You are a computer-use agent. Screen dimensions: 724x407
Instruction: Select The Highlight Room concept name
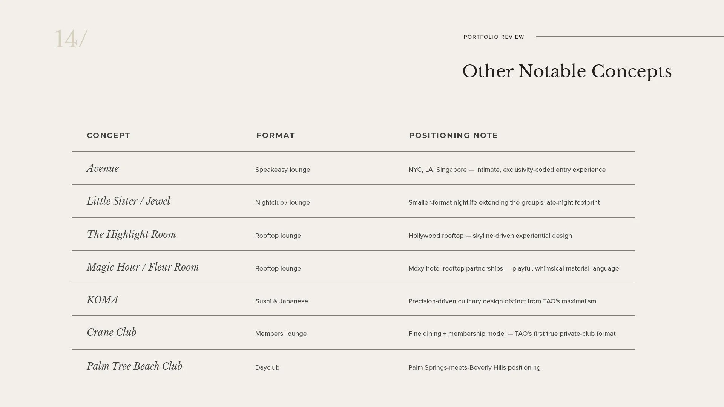(131, 234)
